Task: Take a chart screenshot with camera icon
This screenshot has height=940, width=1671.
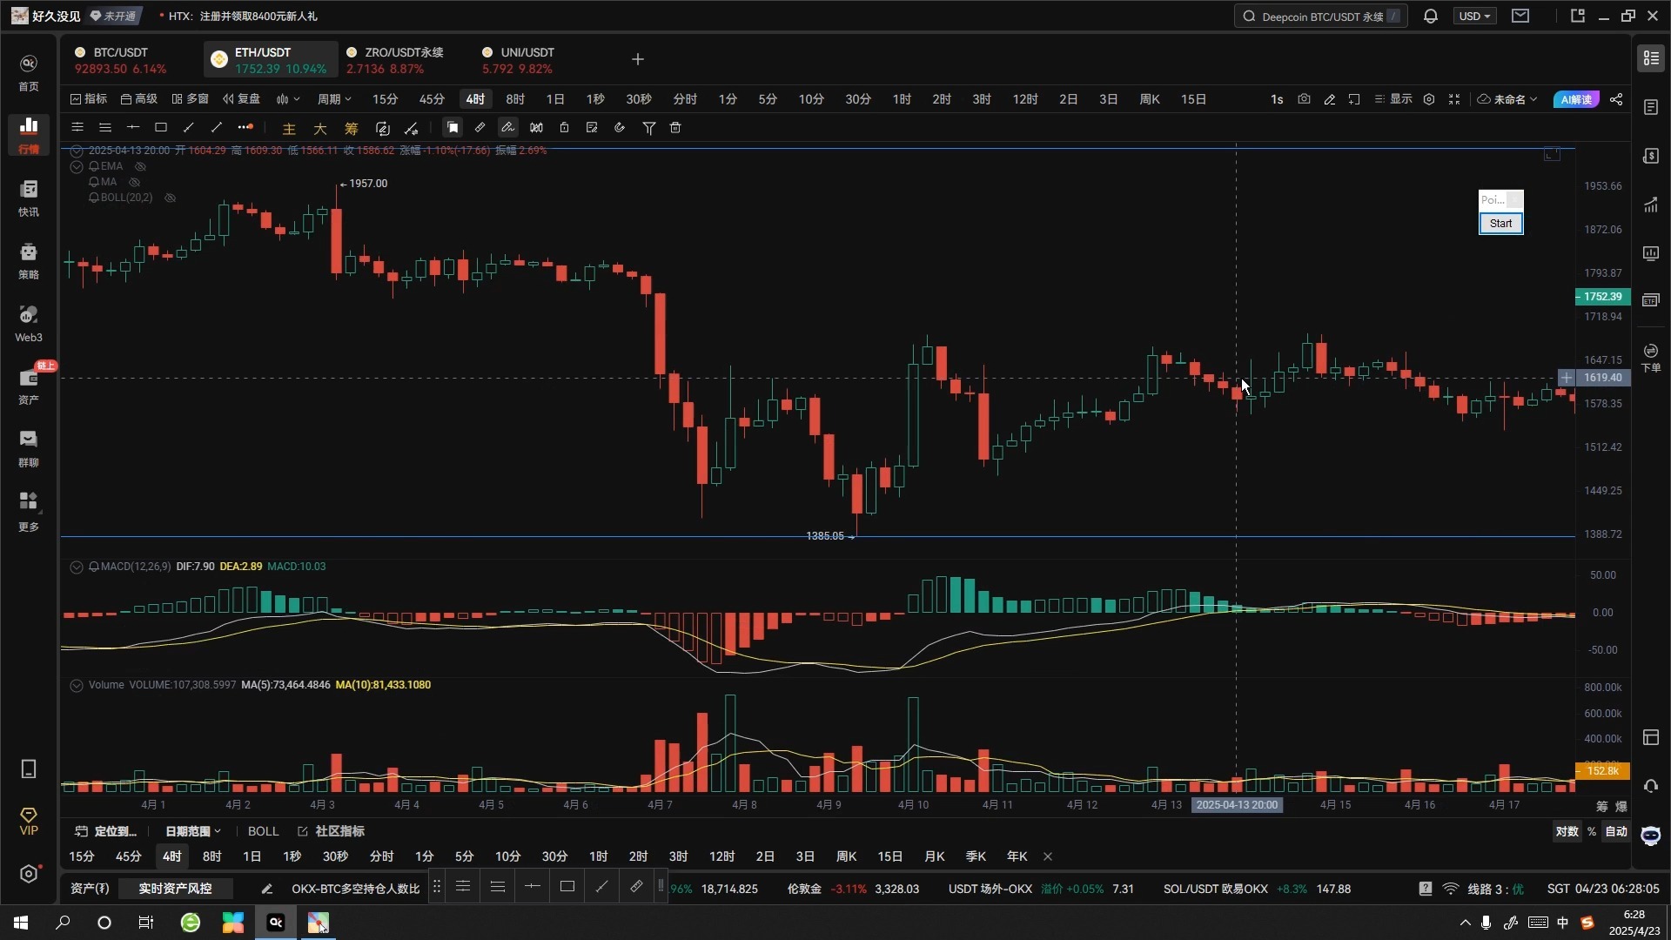Action: (1304, 99)
